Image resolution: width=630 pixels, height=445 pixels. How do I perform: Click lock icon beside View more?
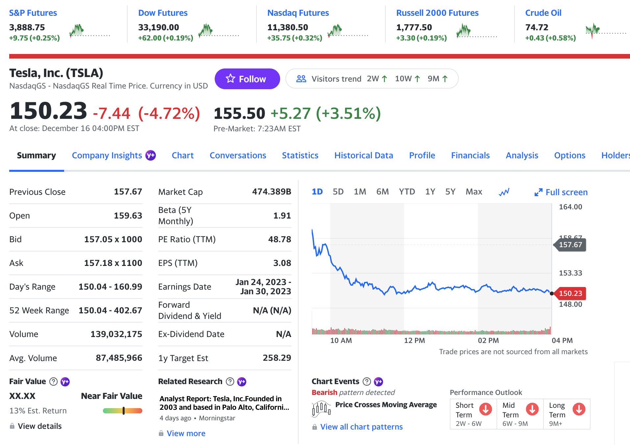click(161, 433)
